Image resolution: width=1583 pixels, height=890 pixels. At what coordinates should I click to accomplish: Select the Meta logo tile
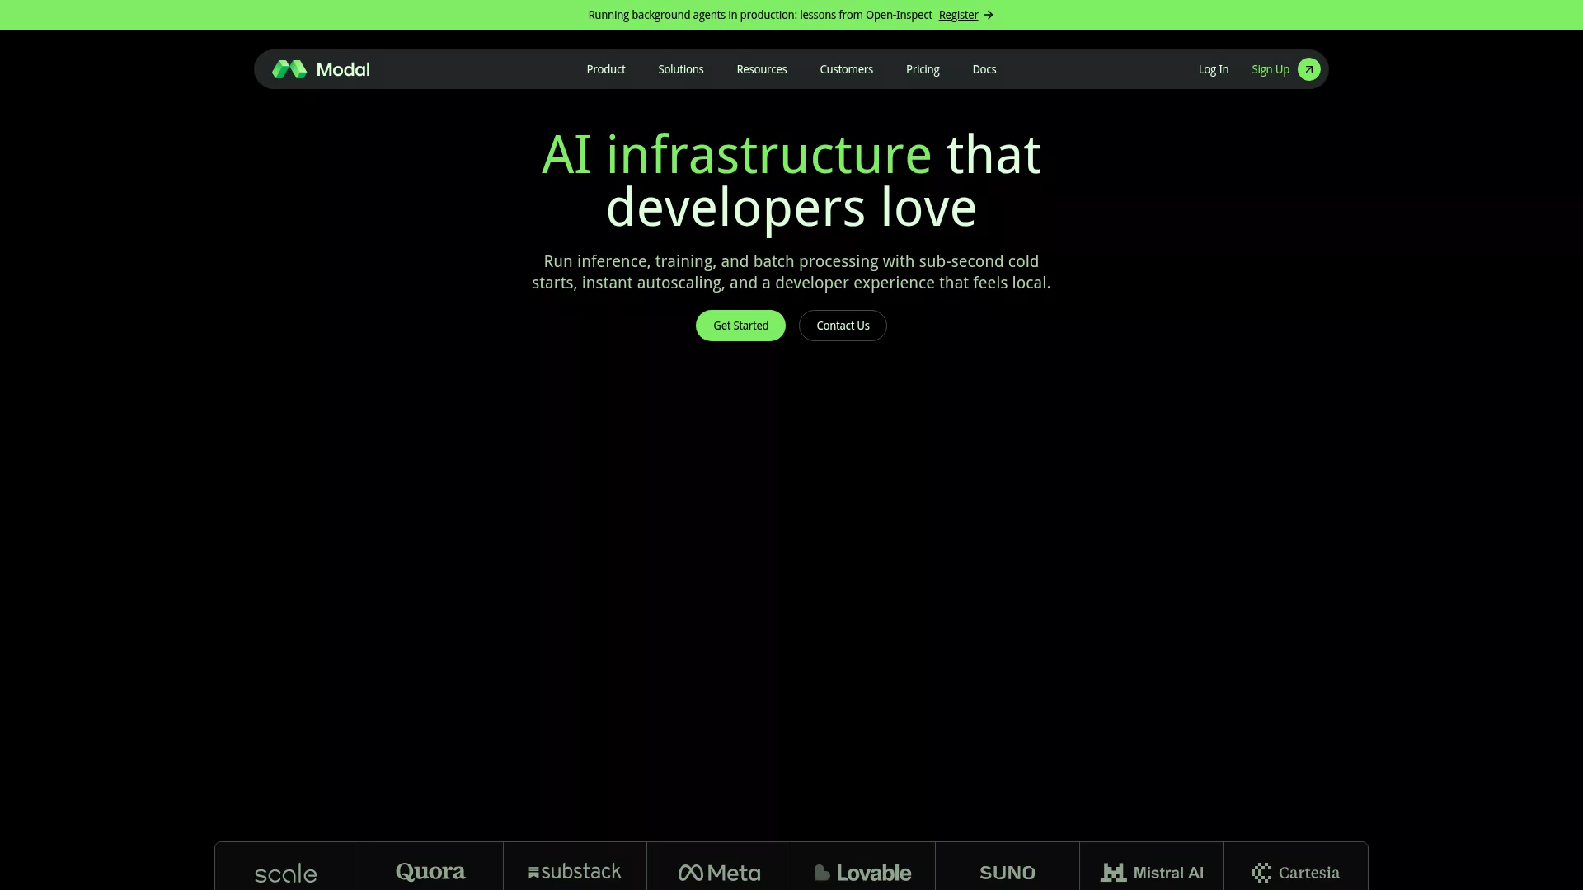pos(719,866)
